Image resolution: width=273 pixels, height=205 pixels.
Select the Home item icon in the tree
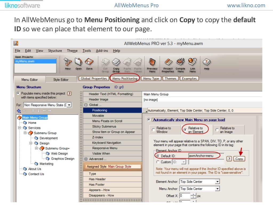tap(25, 123)
